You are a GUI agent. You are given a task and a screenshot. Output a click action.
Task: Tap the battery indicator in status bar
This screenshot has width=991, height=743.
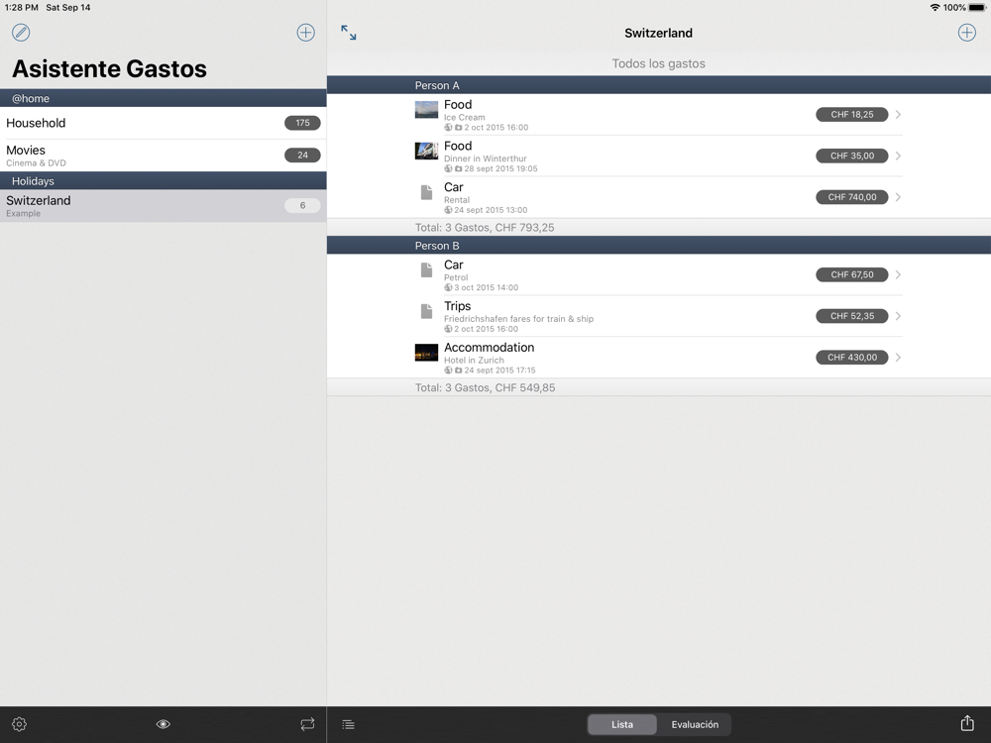[976, 8]
